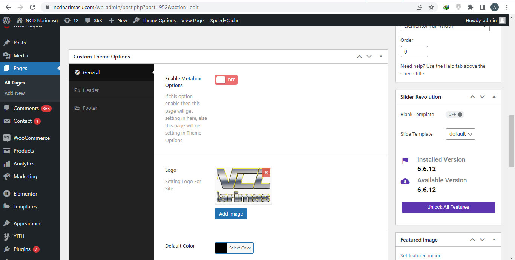Viewport: 515px width, 260px height.
Task: Bookmark this page with the star icon
Action: coord(431,7)
